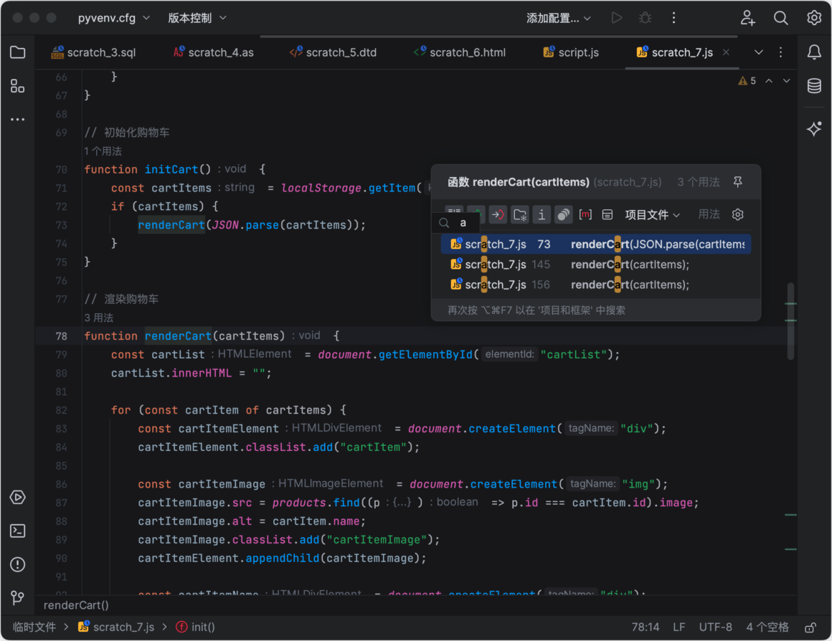
Task: Expand the folded {...} on line 87
Action: [402, 502]
